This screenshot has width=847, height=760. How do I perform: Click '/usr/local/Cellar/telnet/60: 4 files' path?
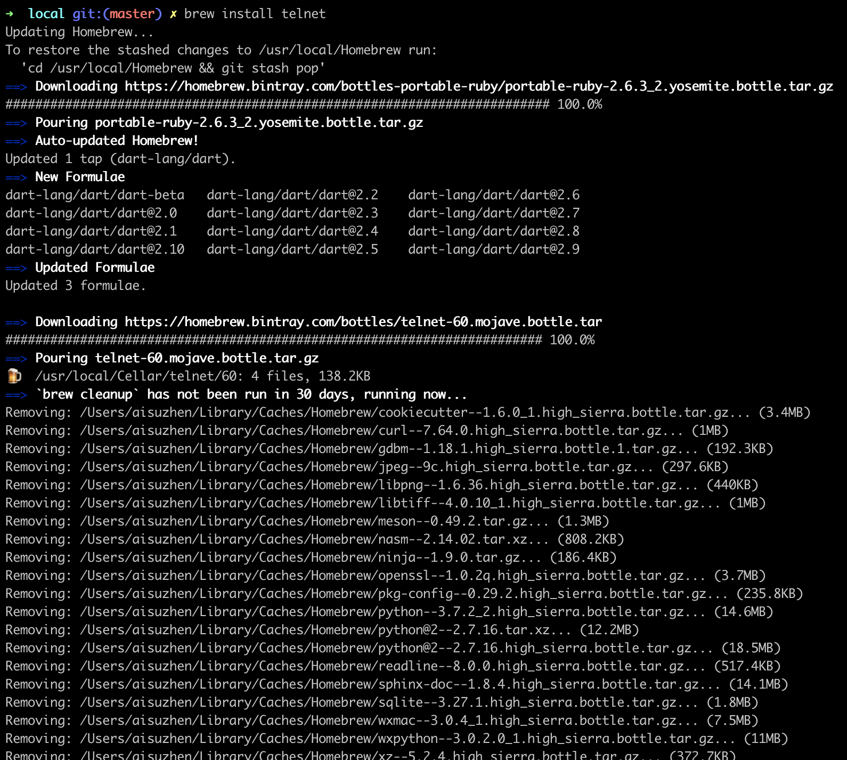coord(202,376)
